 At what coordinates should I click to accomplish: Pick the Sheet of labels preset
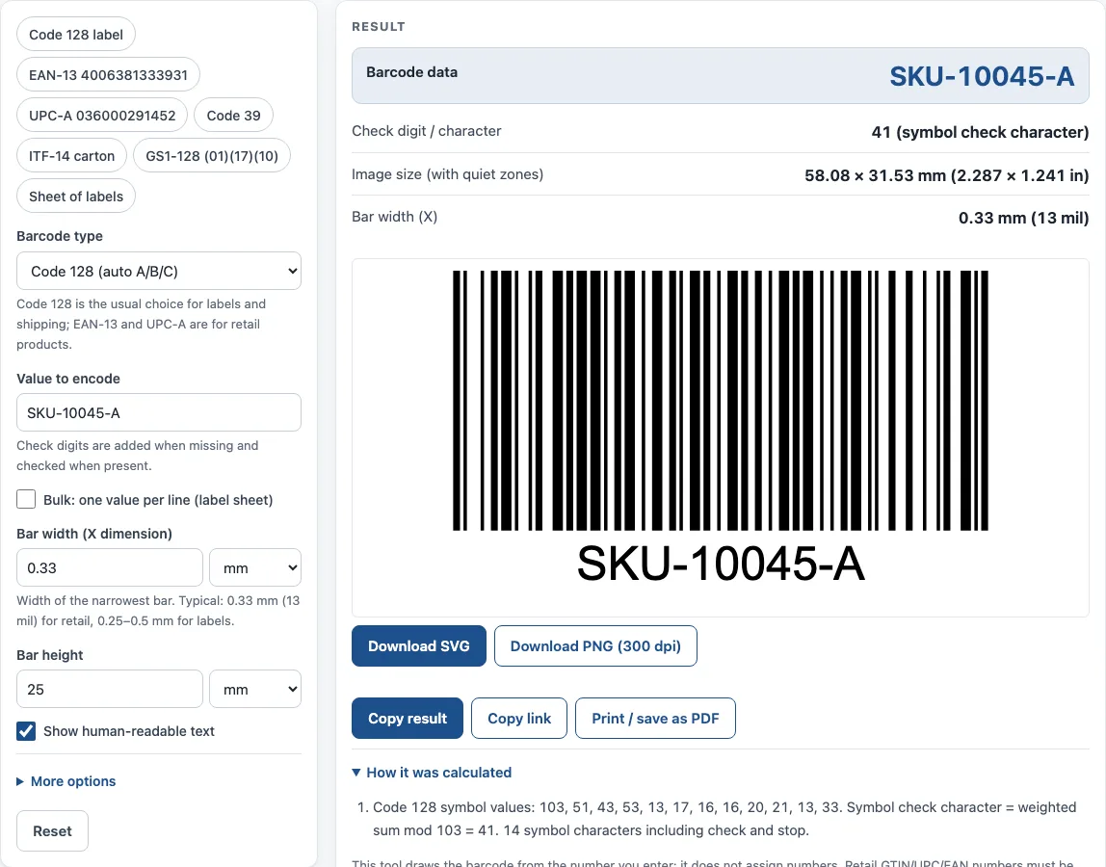[x=76, y=197]
